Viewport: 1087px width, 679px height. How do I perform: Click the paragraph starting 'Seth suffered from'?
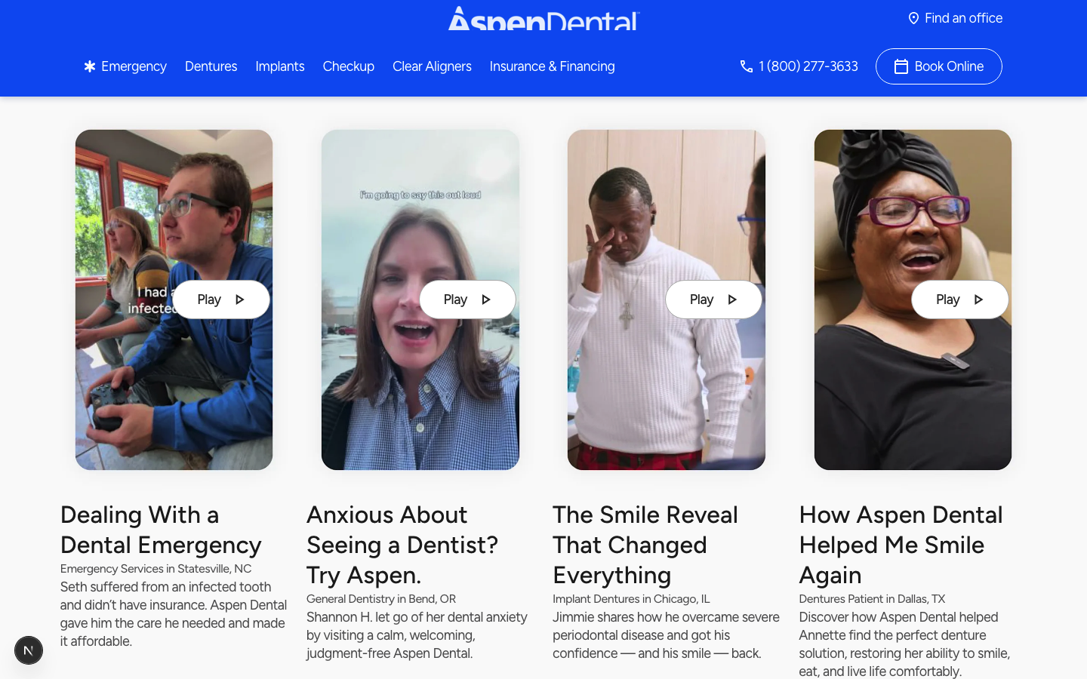tap(174, 614)
